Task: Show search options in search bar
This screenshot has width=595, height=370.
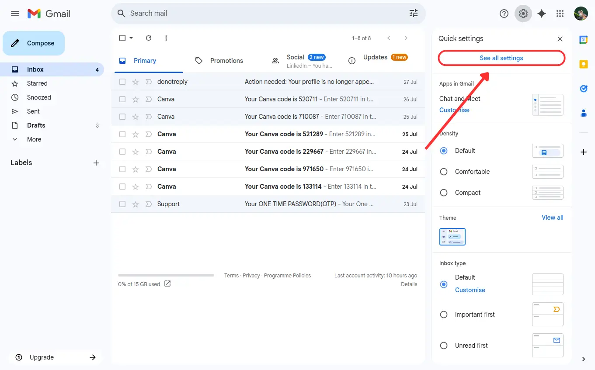Action: 413,14
